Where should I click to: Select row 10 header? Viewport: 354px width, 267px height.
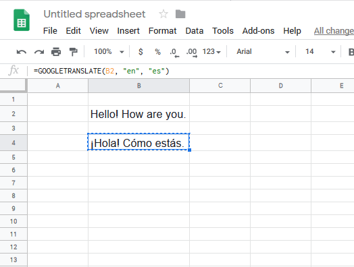(14, 221)
